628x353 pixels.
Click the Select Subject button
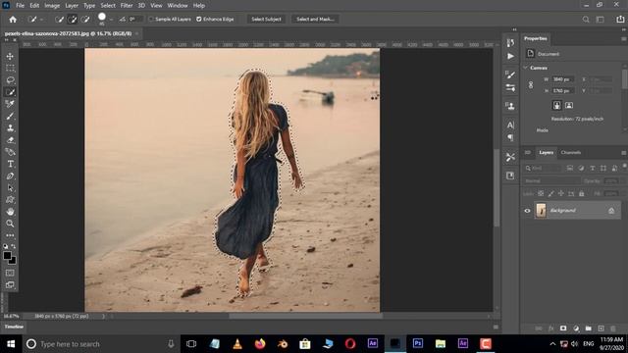click(x=266, y=19)
